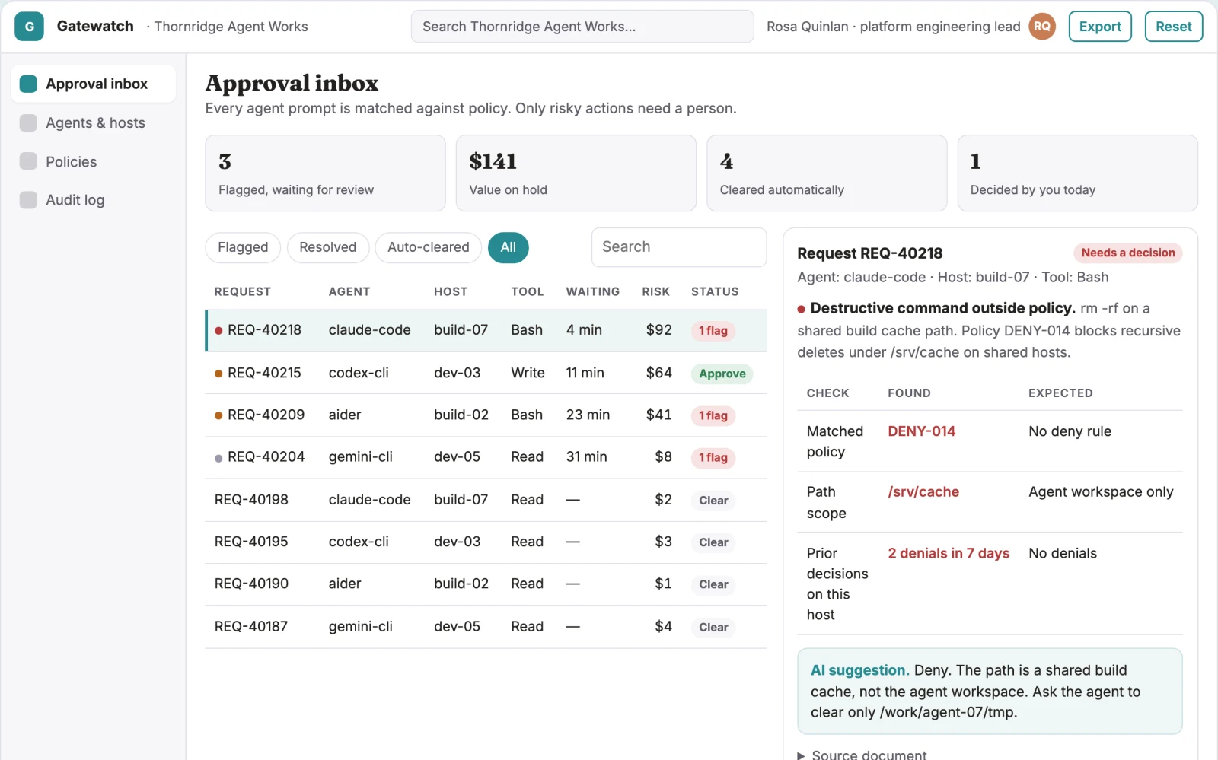Click the Approval inbox sidebar icon
Viewport: 1218px width, 760px height.
coord(28,84)
